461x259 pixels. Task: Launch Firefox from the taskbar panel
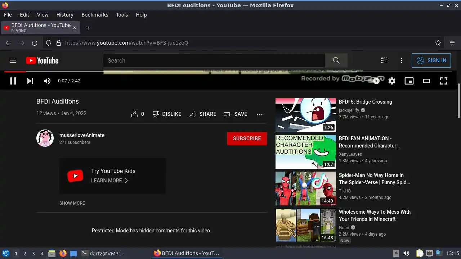[63, 253]
